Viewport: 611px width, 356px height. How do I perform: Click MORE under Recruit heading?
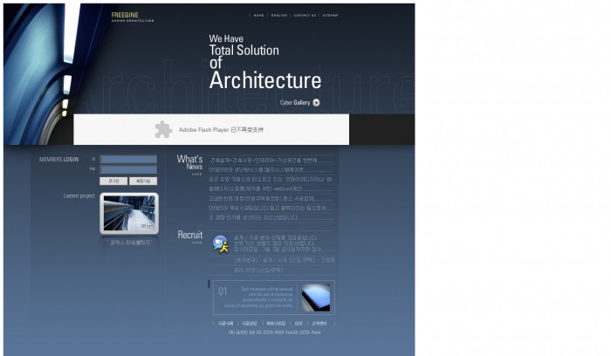pos(197,243)
